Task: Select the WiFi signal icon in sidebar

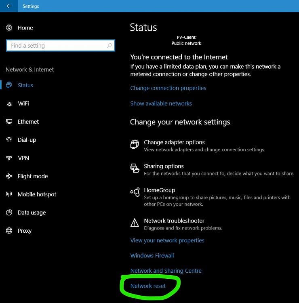Action: coord(9,104)
